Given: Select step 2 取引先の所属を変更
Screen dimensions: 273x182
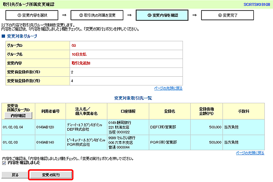Looking at the screenshot, I should [x=97, y=15].
